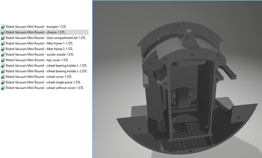
Task: Select the top cover-1.STL file name
Action: (37, 60)
